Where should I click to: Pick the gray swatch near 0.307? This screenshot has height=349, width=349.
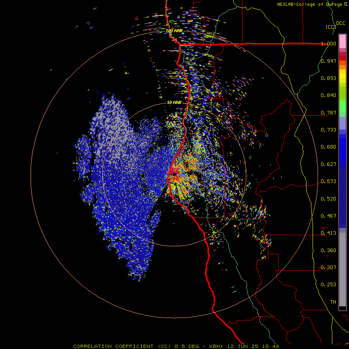coord(342,270)
